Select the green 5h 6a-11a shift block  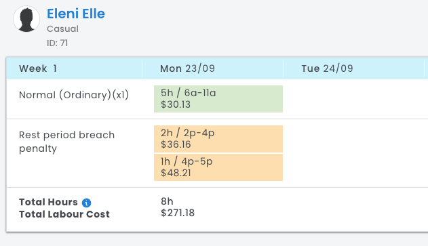pos(218,99)
